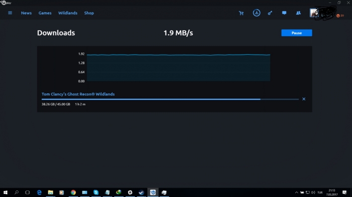This screenshot has height=197, width=352.
Task: Switch the TUR input language
Action: pos(320,192)
